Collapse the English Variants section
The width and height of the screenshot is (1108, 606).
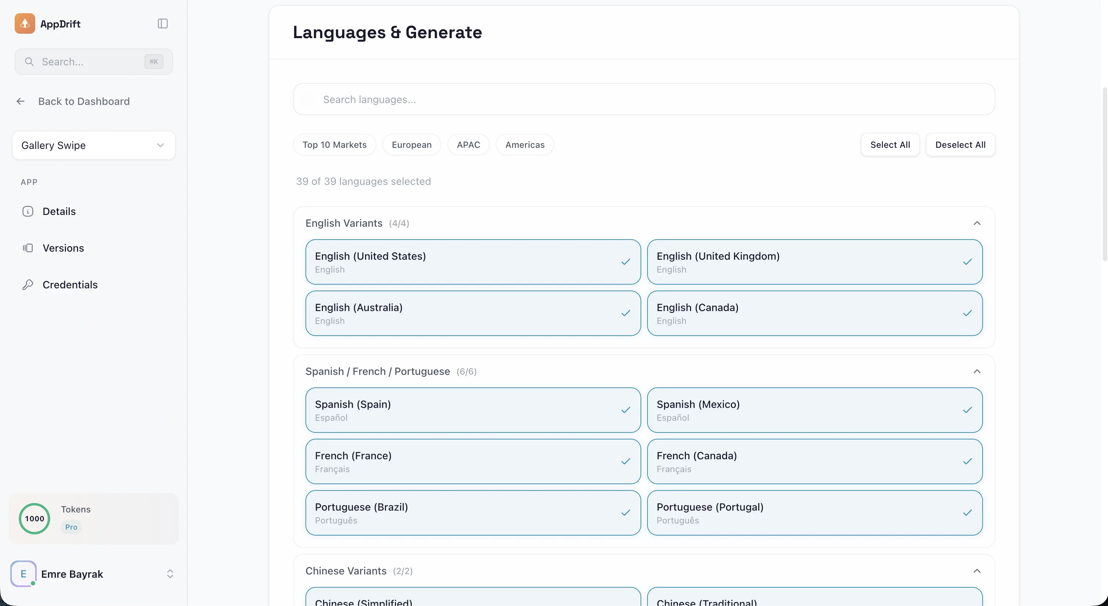(977, 223)
